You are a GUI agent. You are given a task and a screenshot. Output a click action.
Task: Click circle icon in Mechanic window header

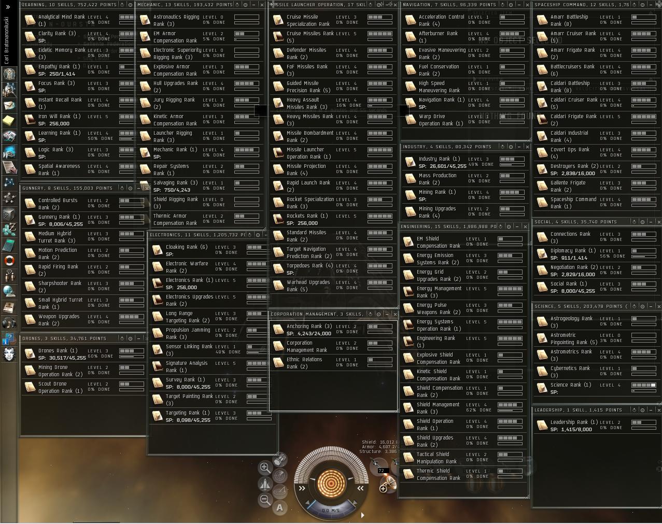tap(245, 4)
